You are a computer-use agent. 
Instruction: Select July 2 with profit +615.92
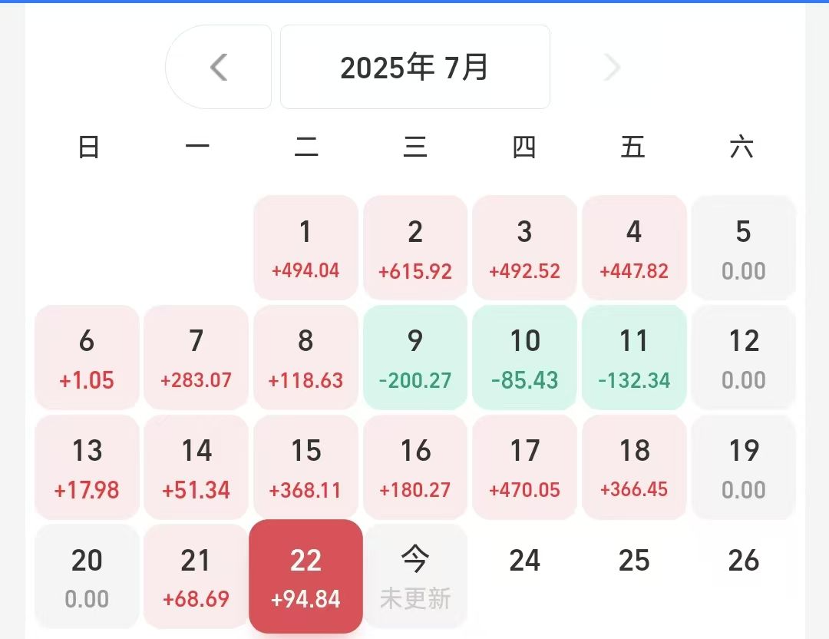pyautogui.click(x=415, y=247)
